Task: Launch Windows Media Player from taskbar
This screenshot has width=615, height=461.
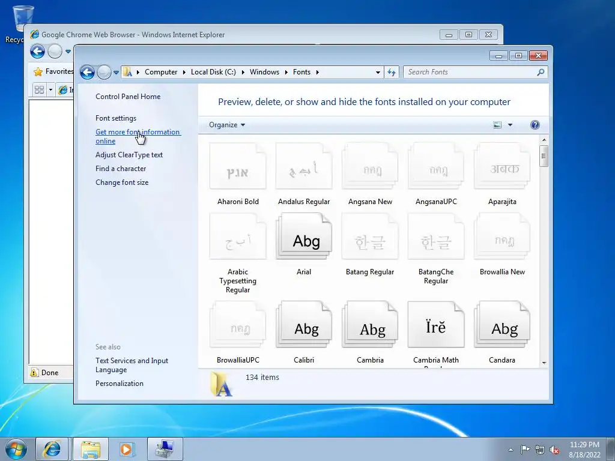Action: point(127,449)
